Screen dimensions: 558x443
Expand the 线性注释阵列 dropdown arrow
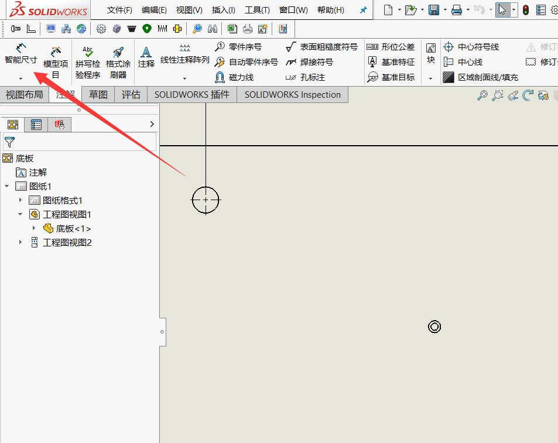(184, 78)
